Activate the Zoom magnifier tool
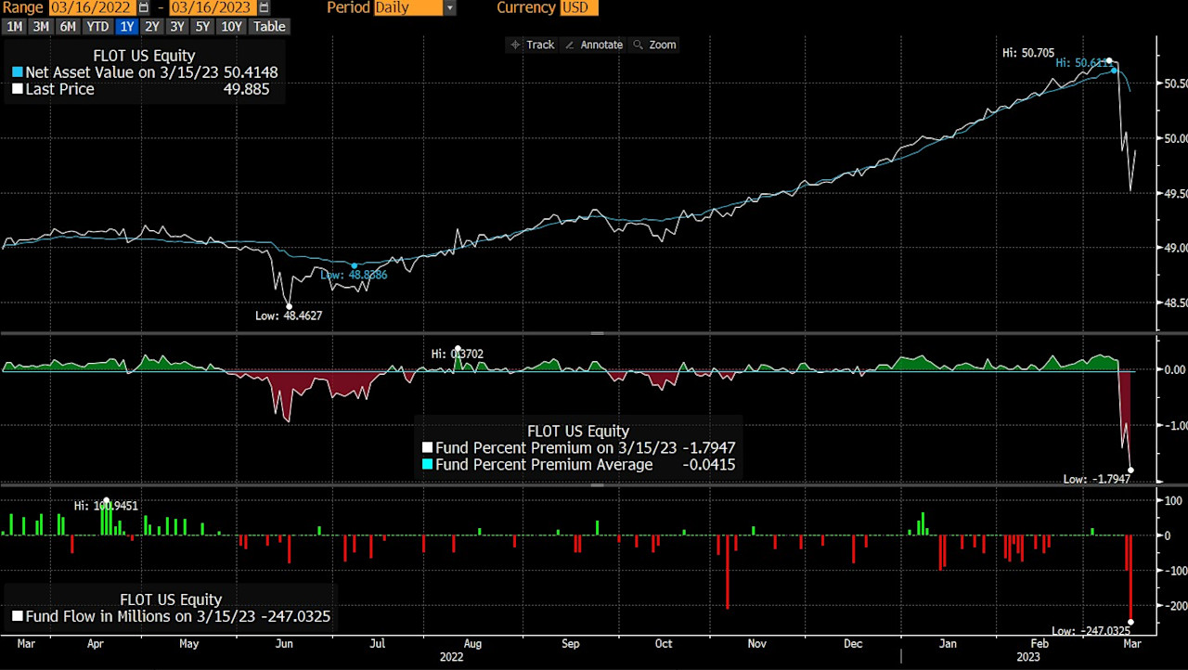 click(653, 45)
